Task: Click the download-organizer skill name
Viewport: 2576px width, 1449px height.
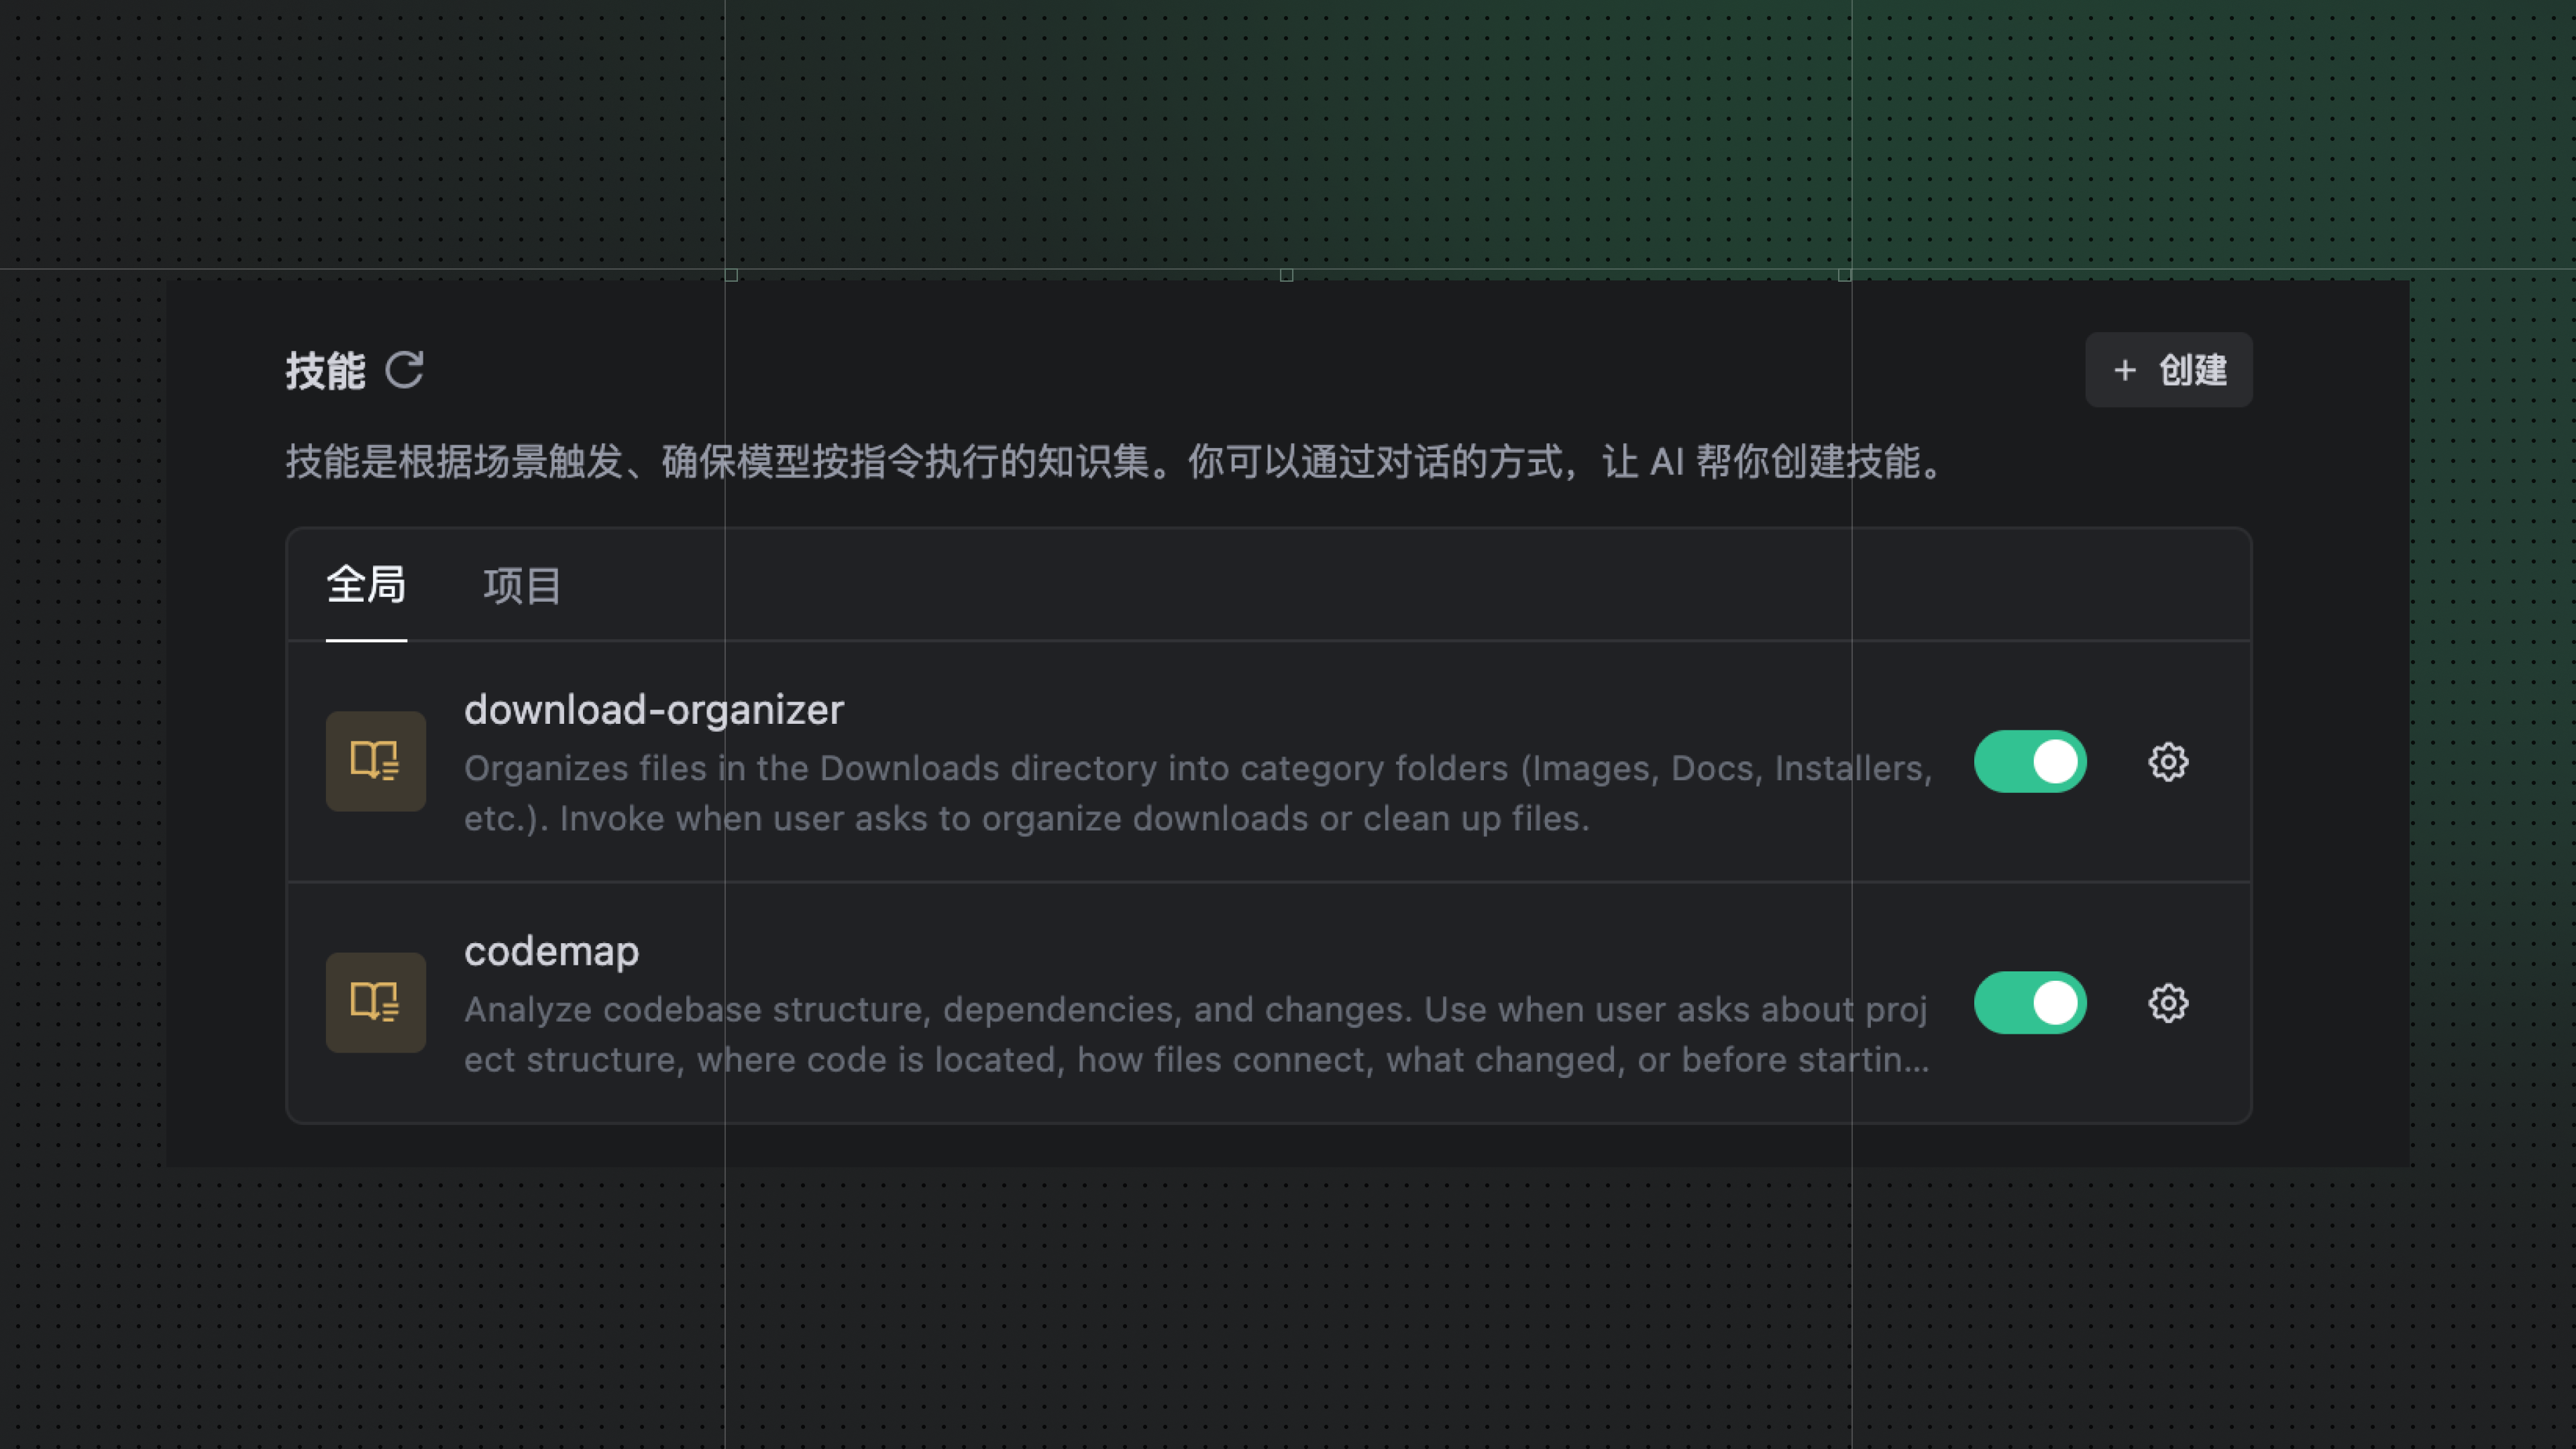Action: [x=653, y=710]
